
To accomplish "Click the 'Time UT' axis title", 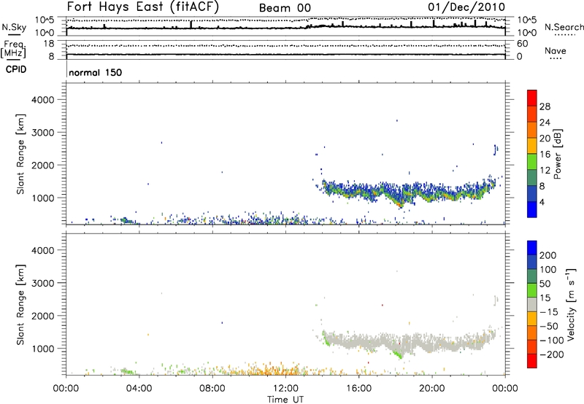I will tap(285, 400).
